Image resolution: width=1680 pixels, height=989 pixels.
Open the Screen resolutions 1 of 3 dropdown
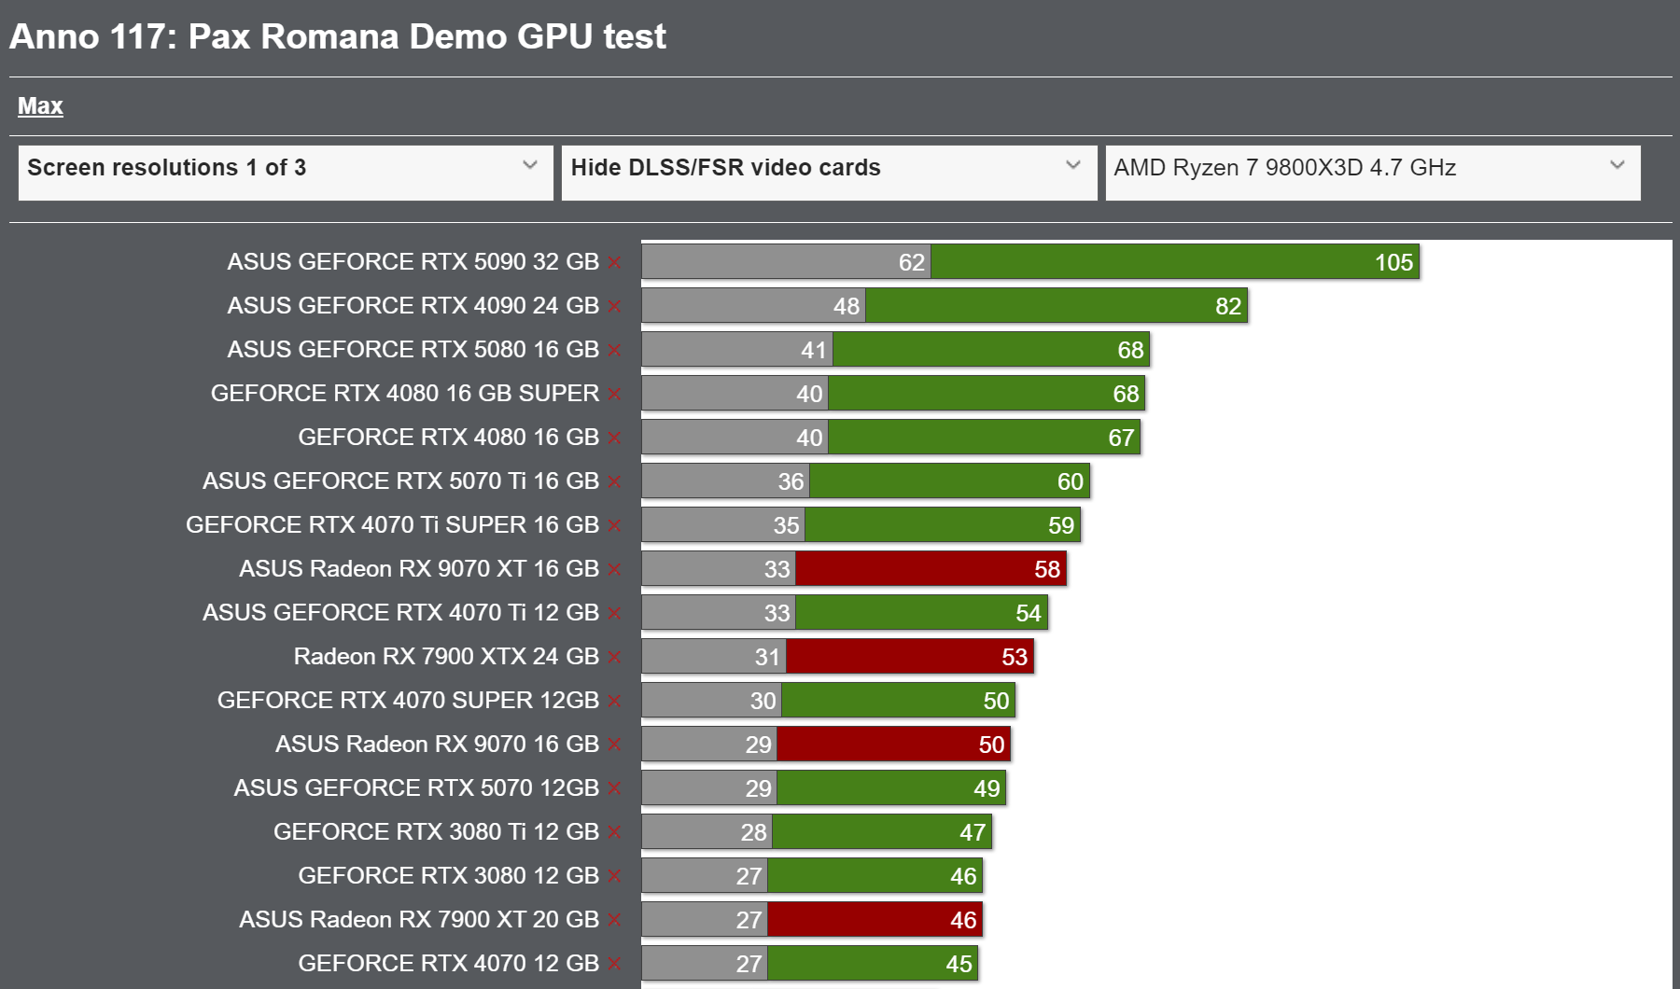click(286, 173)
